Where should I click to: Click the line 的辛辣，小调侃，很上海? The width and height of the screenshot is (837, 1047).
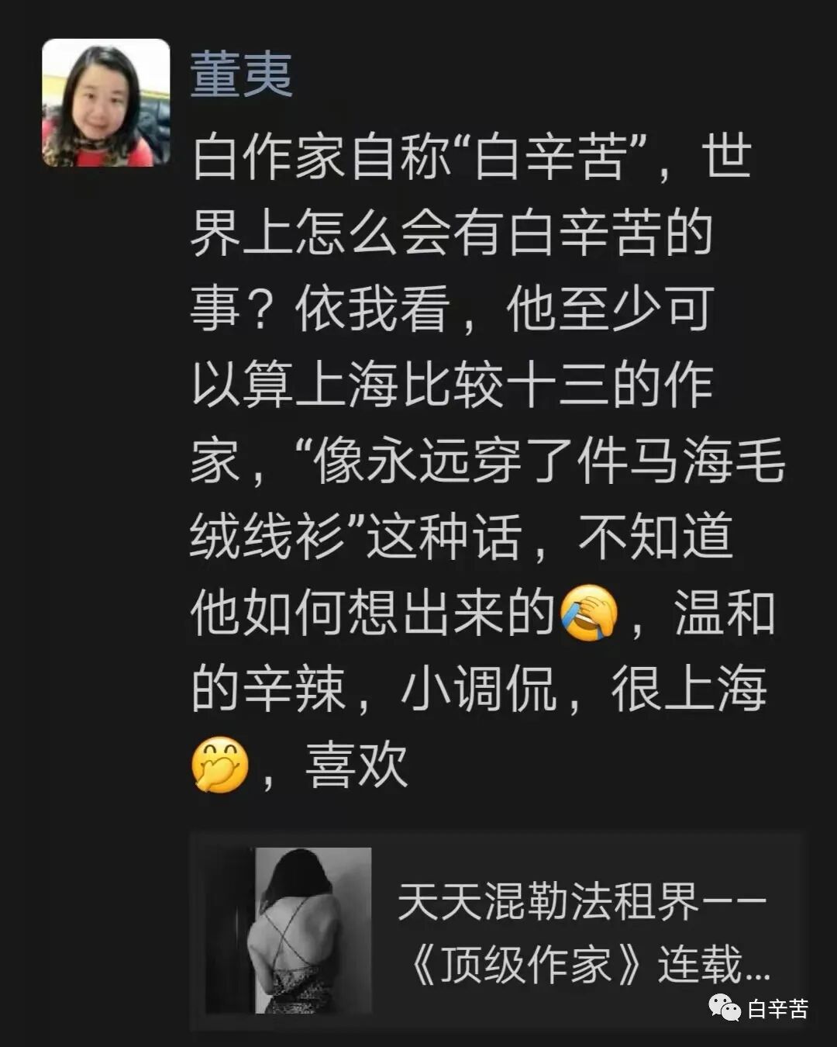479,689
